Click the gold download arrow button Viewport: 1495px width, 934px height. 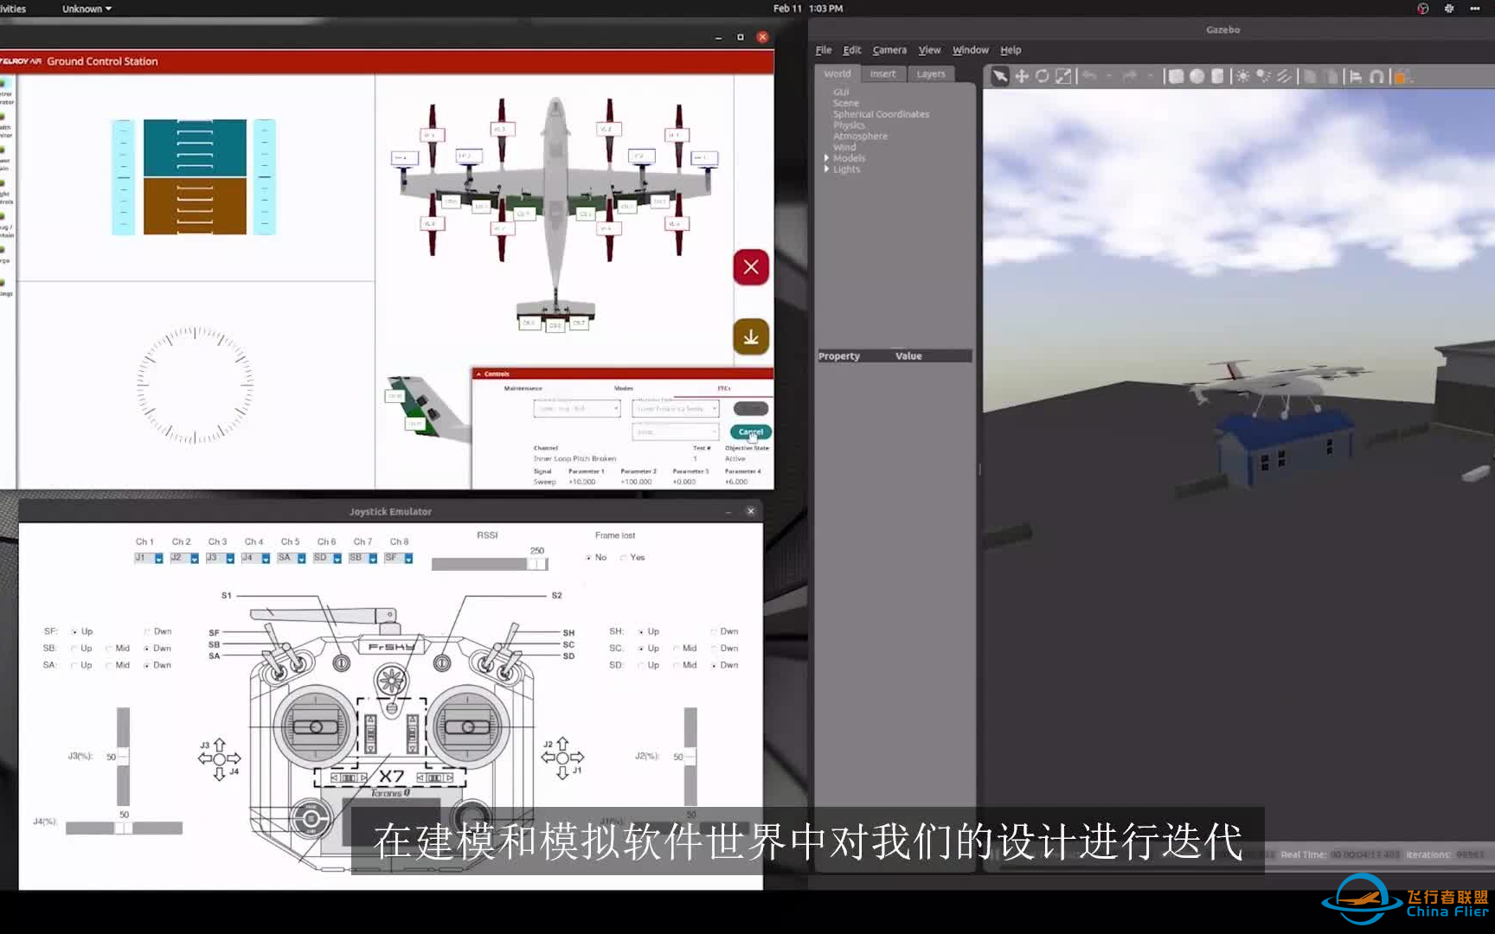tap(751, 336)
